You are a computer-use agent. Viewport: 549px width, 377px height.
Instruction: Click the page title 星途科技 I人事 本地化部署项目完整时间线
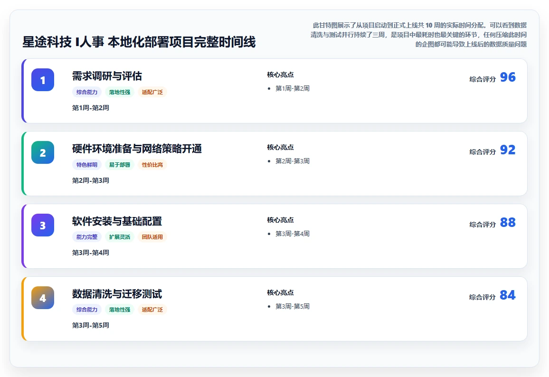coord(139,42)
